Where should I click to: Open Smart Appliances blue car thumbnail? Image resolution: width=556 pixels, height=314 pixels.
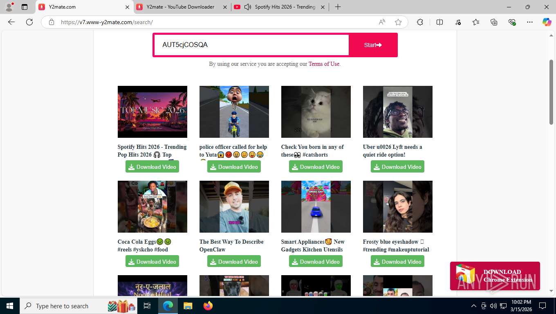pos(316,206)
